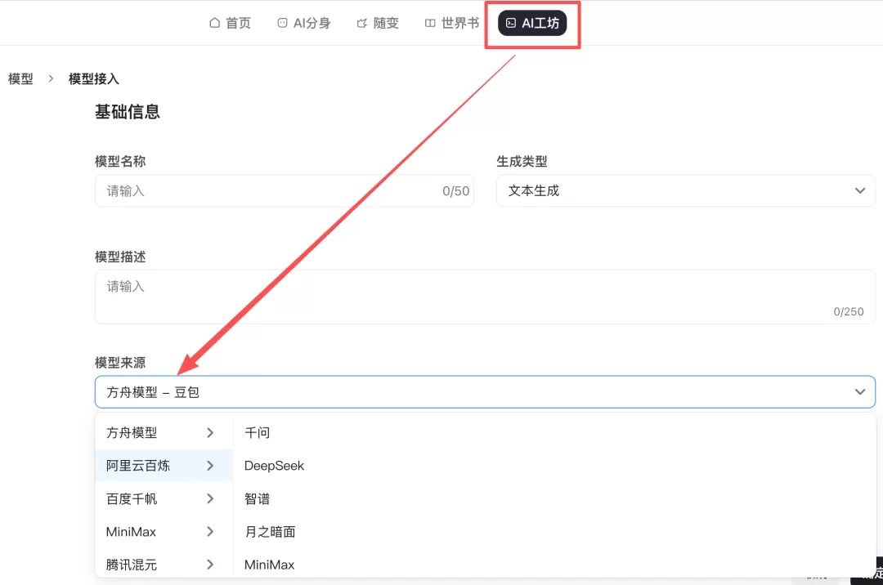Select 千问 from the submenu
The height and width of the screenshot is (585, 883).
pos(257,432)
